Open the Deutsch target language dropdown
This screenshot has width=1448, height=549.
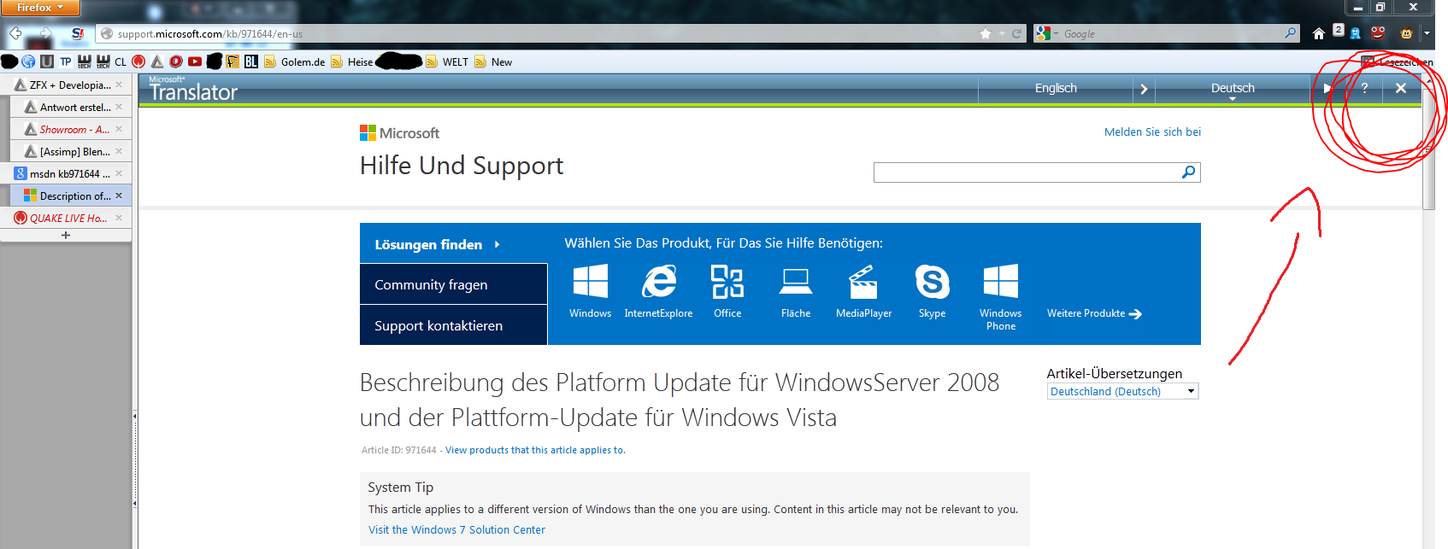point(1233,89)
